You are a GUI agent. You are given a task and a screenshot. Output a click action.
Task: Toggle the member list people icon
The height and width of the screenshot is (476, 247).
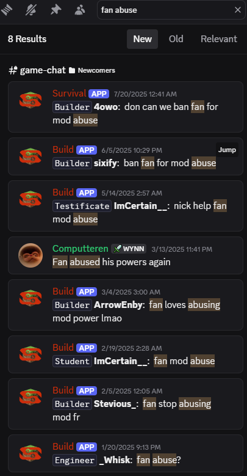point(80,10)
